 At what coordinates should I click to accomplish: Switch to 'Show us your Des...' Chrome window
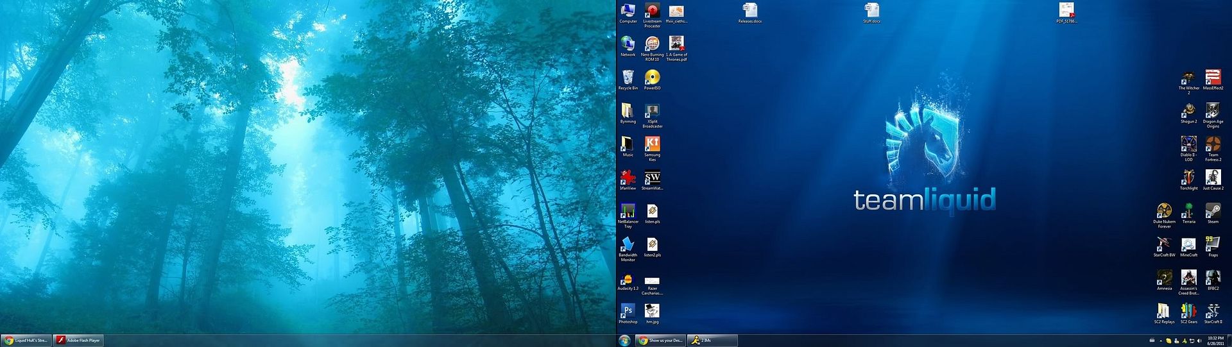point(660,341)
